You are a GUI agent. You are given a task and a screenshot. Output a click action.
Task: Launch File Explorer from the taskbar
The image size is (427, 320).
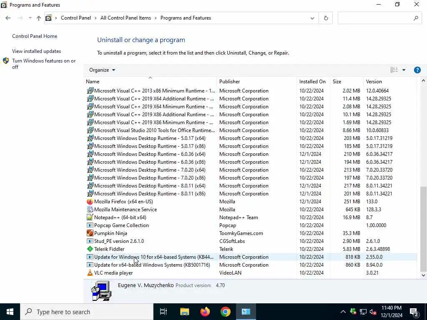point(184,312)
